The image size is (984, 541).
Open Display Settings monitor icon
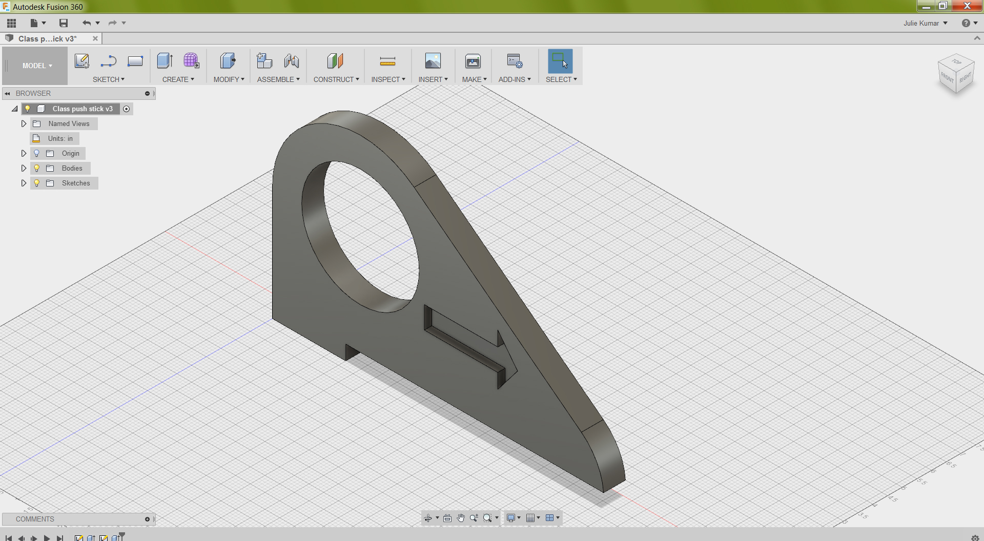click(x=510, y=518)
